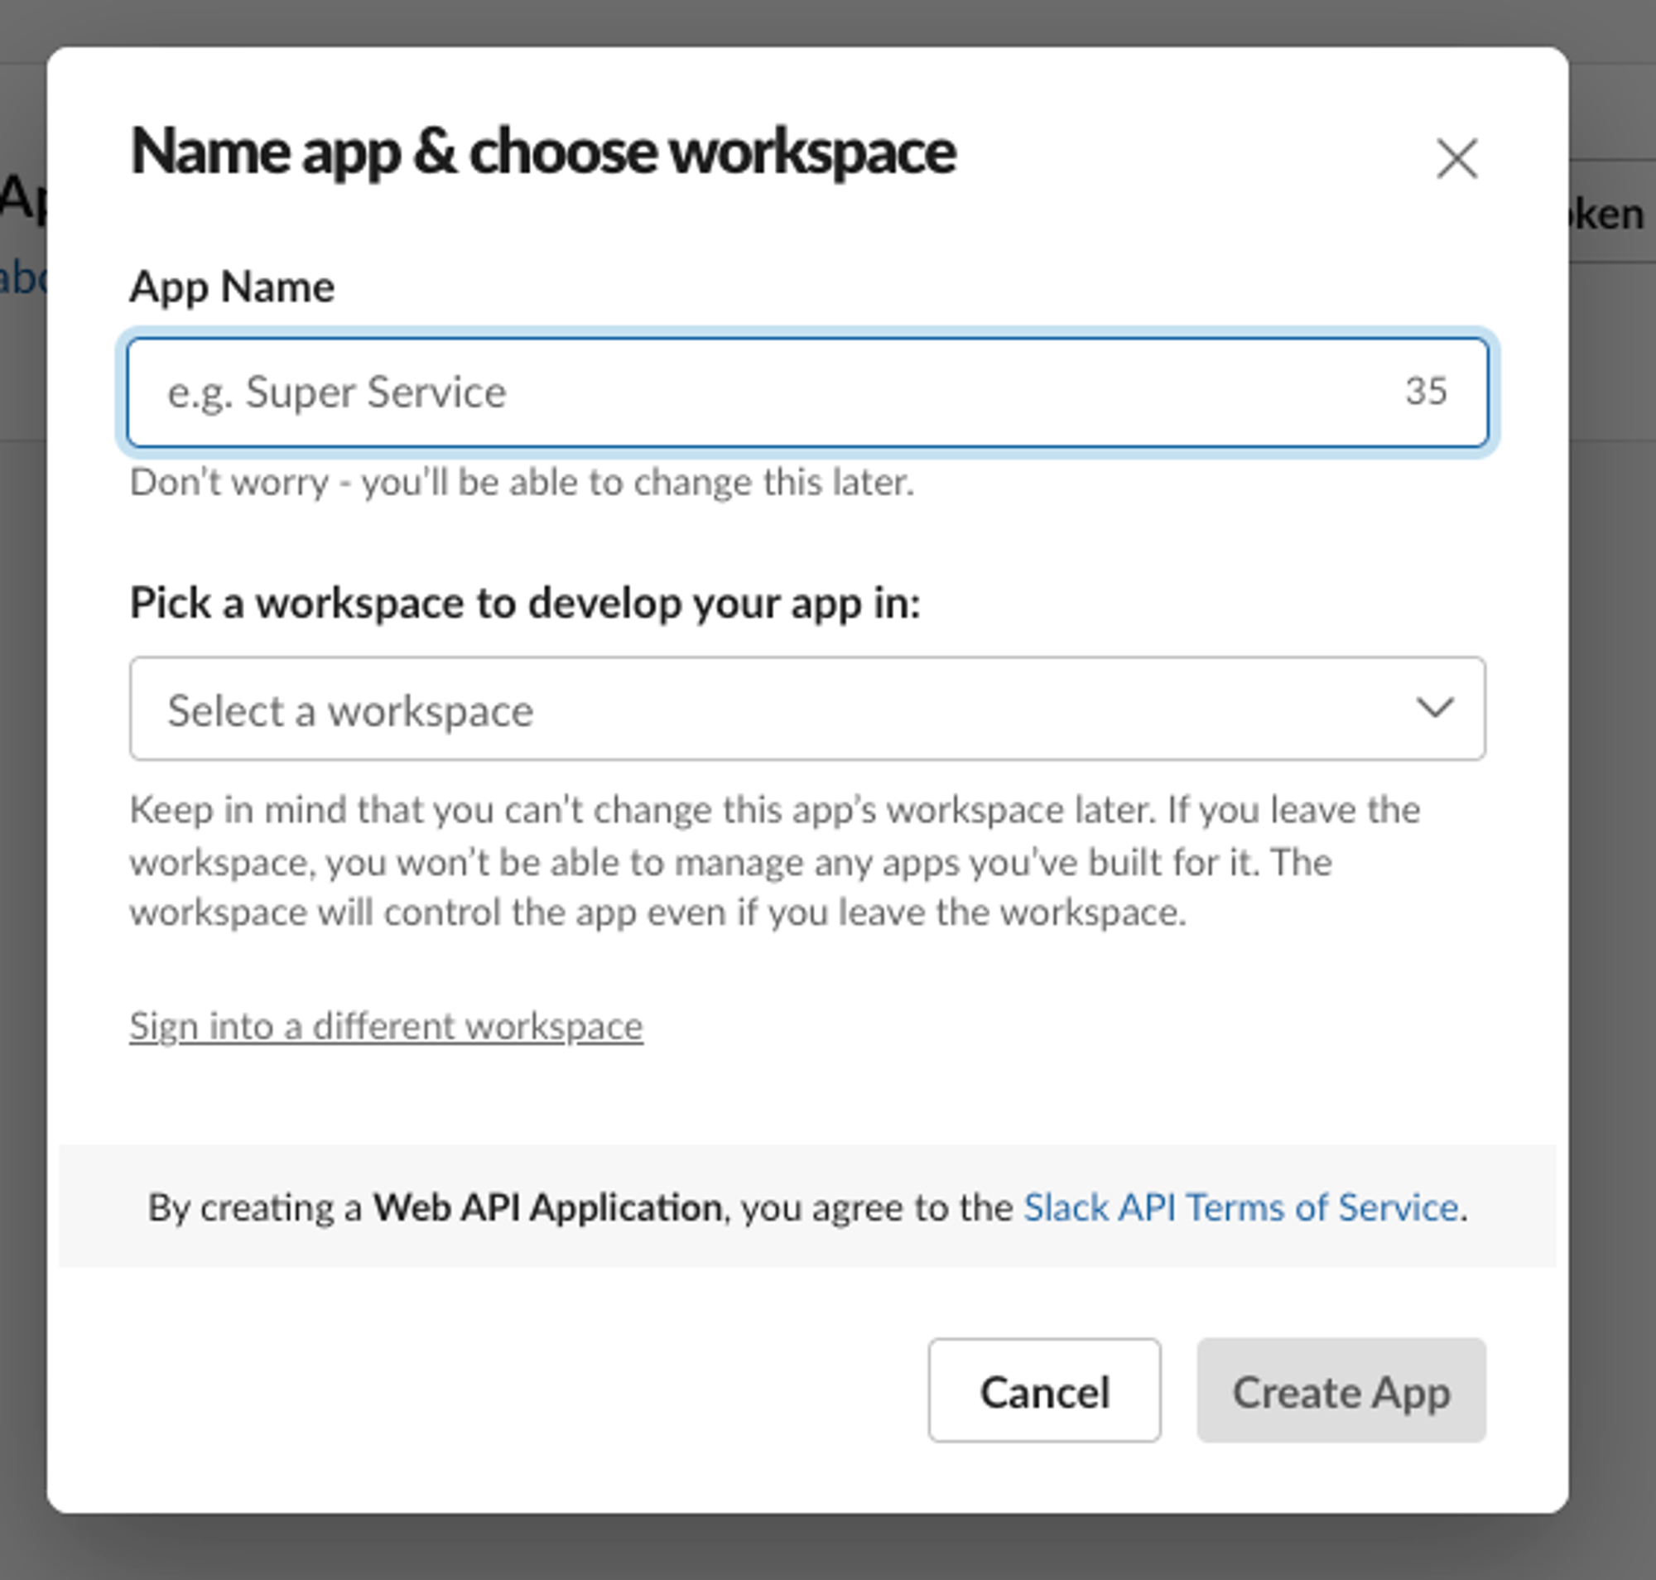Click the 35 character counter in name field
The width and height of the screenshot is (1656, 1580).
1425,391
